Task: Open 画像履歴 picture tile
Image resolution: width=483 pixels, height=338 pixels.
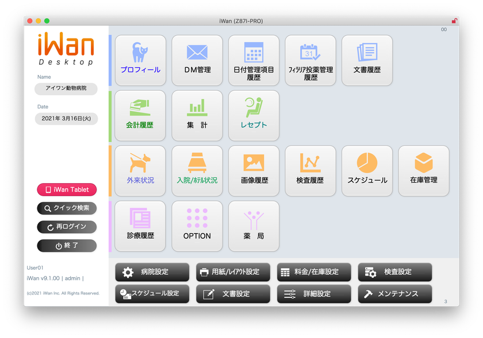Action: point(254,171)
